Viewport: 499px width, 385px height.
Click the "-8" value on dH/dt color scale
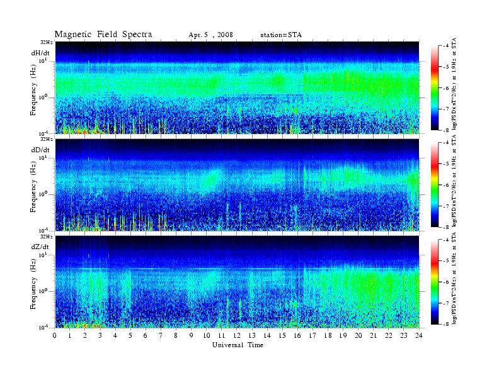click(446, 130)
